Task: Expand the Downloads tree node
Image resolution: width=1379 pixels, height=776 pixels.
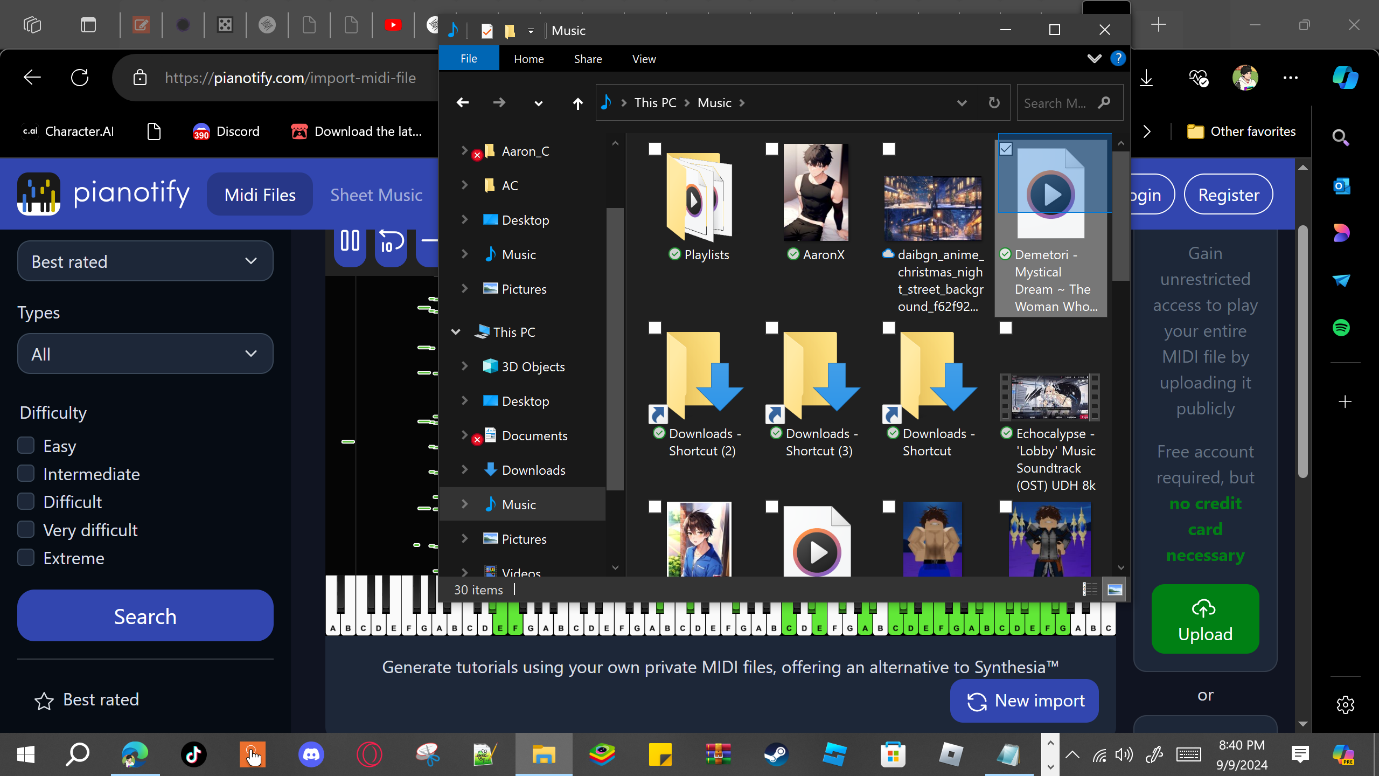Action: pos(464,470)
